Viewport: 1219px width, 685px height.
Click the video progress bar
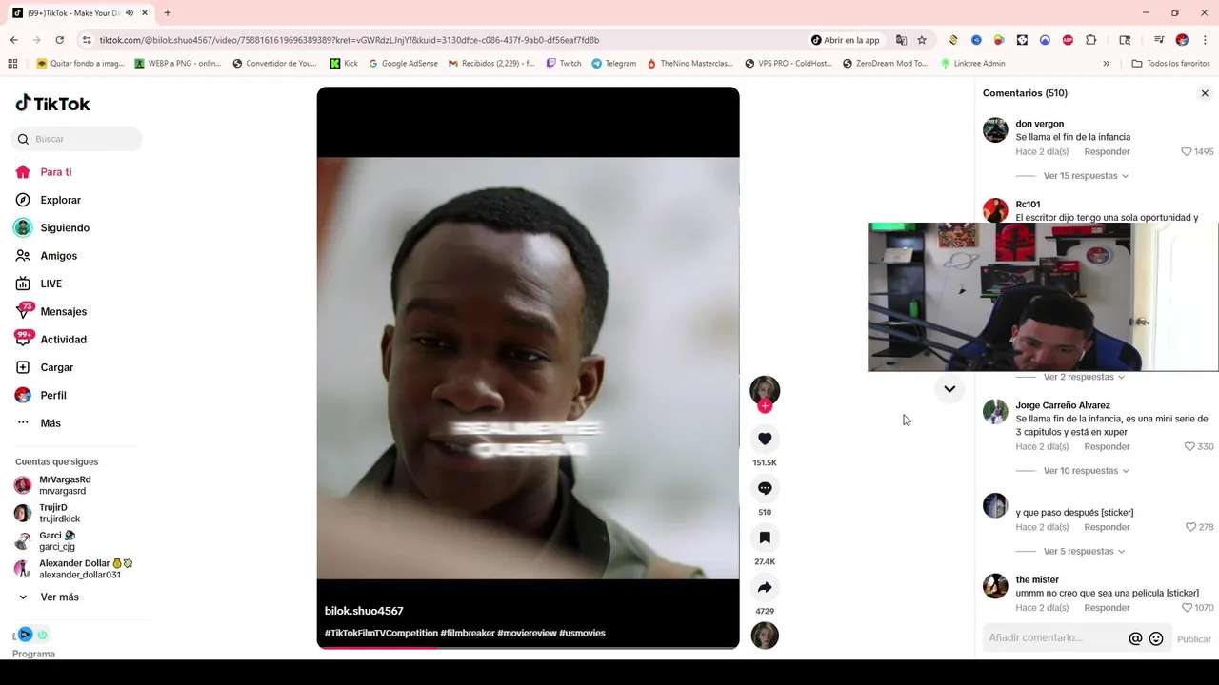[528, 648]
